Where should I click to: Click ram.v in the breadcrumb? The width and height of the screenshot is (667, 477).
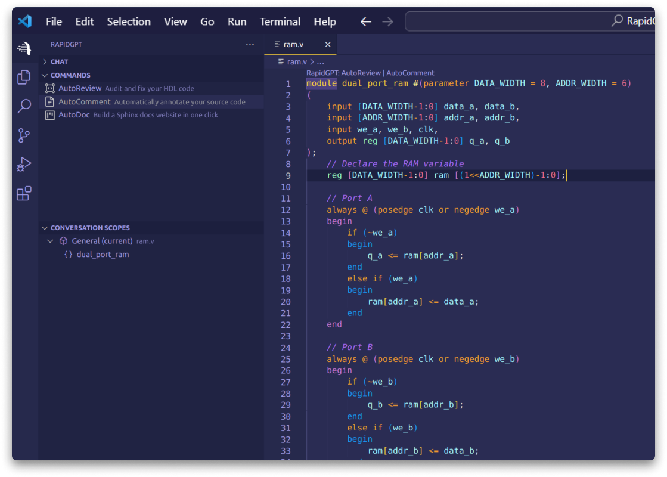point(297,61)
